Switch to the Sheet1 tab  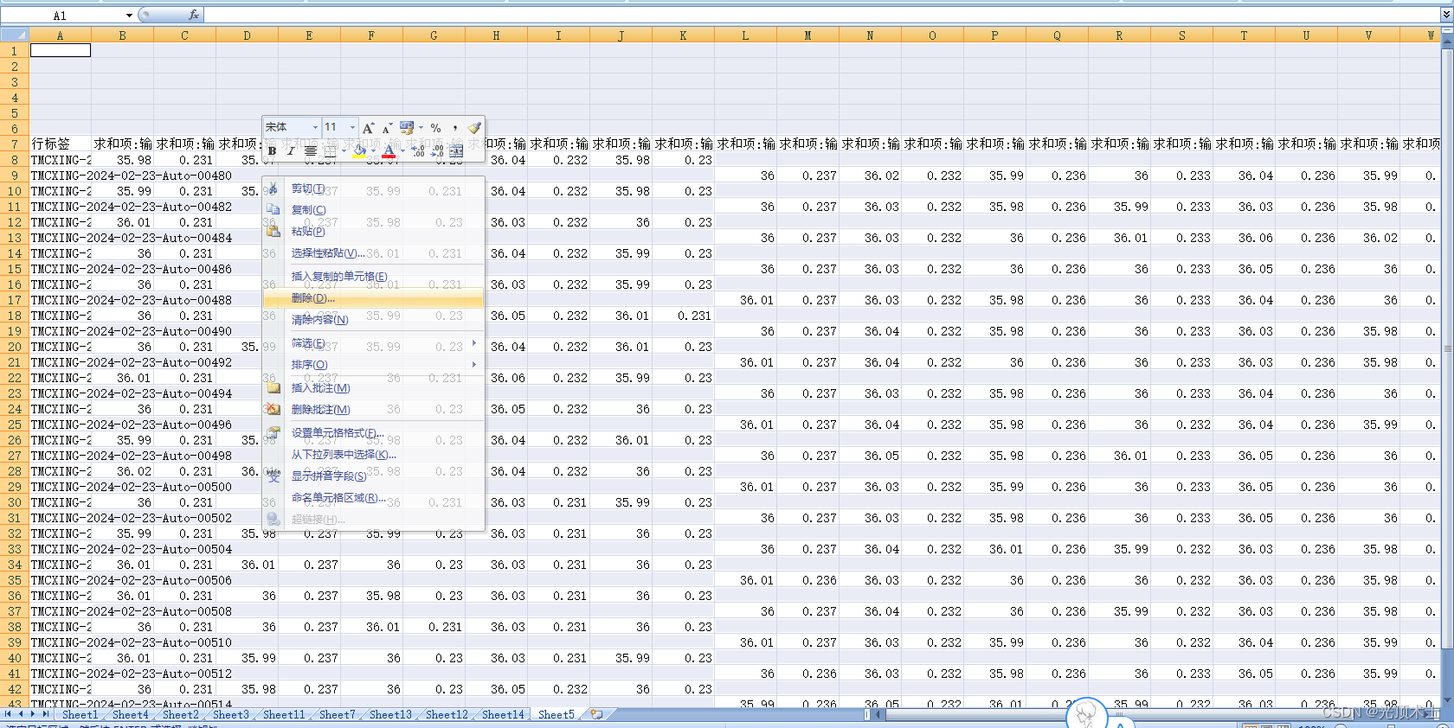(80, 715)
